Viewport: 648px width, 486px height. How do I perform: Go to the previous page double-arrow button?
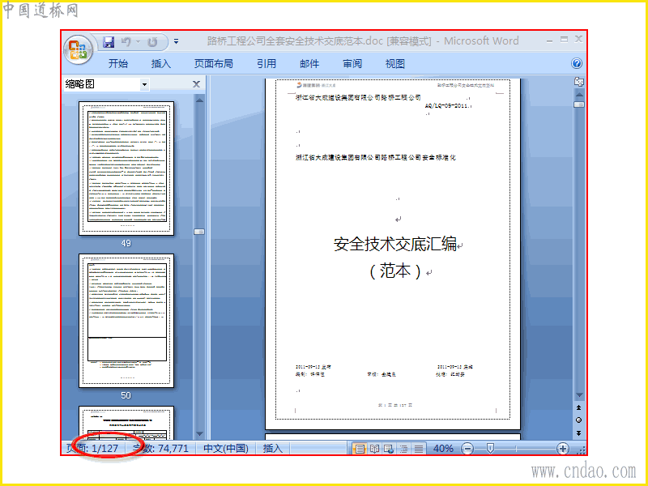point(578,407)
